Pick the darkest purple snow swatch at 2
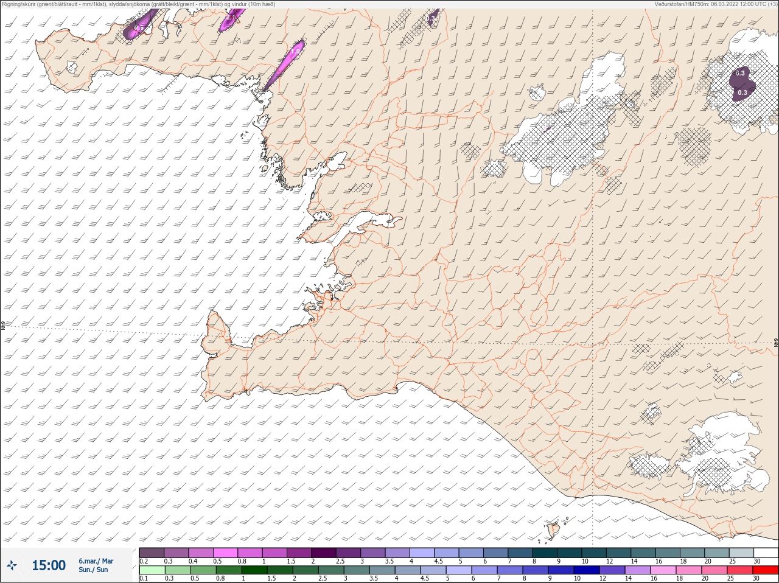This screenshot has height=583, width=779. [x=323, y=553]
